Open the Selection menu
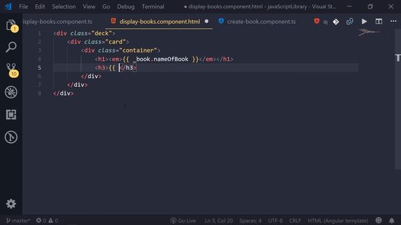Viewport: 401px width, 225px height. 64,7
